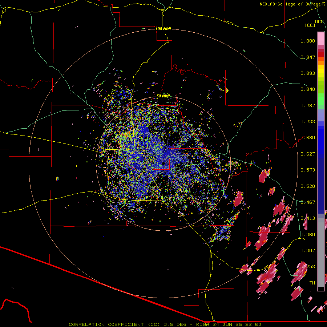Screen dimensions: 327x327
Task: Select the 0.413 scale value
Action: coord(308,218)
